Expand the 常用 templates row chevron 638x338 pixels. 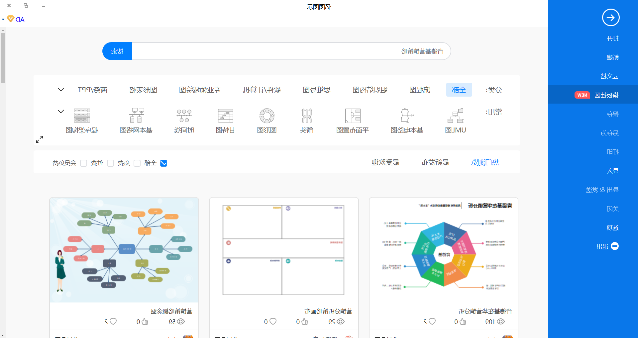coord(61,112)
